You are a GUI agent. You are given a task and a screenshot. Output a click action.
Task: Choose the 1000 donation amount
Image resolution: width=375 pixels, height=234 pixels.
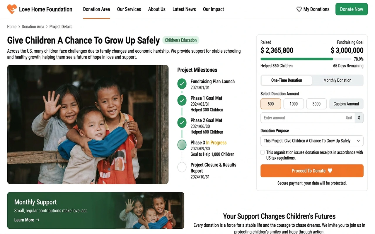point(294,104)
